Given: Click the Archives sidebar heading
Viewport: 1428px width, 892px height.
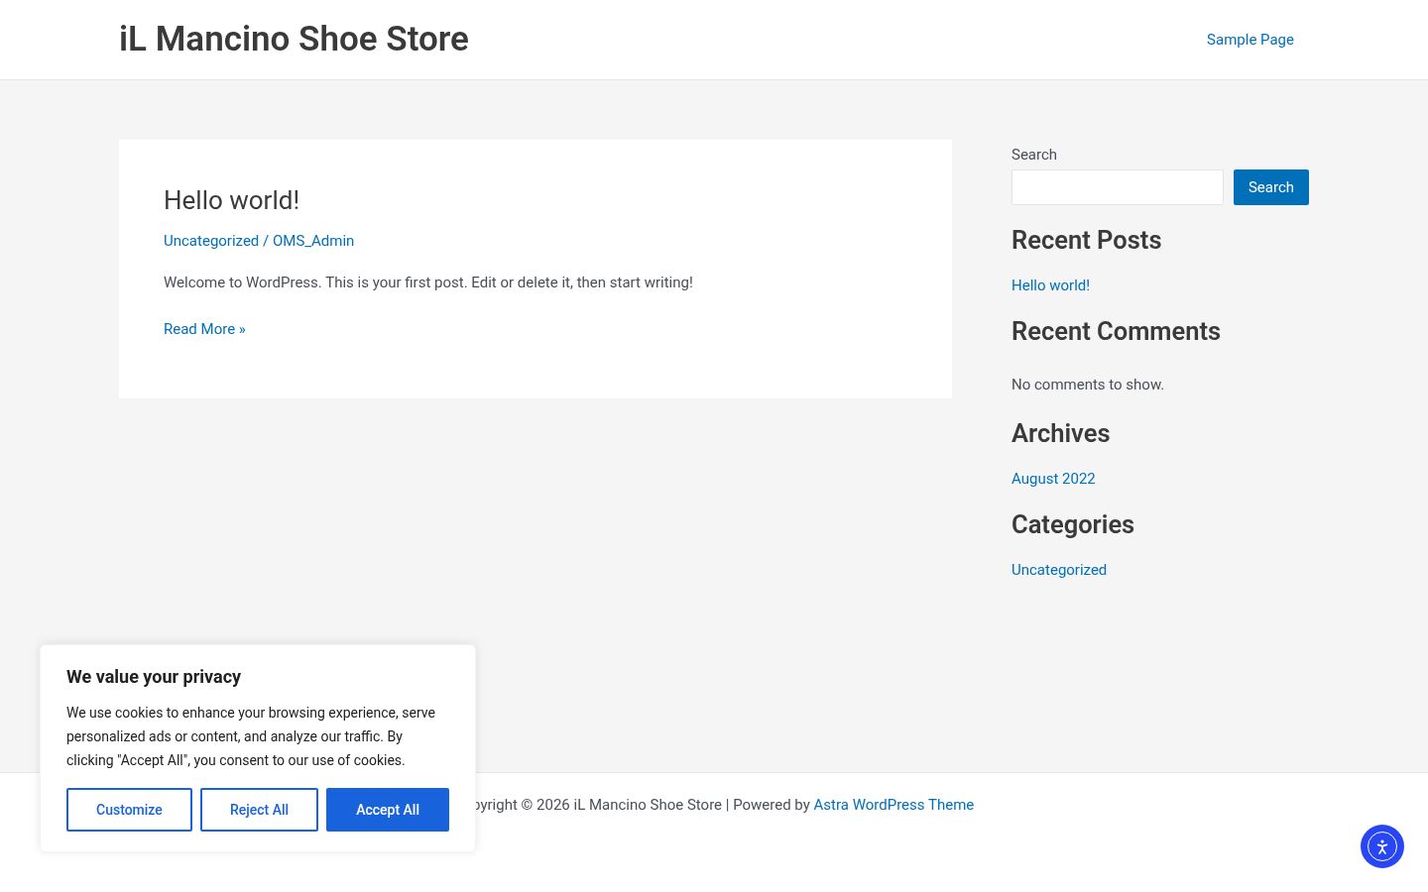Looking at the screenshot, I should [x=1060, y=433].
